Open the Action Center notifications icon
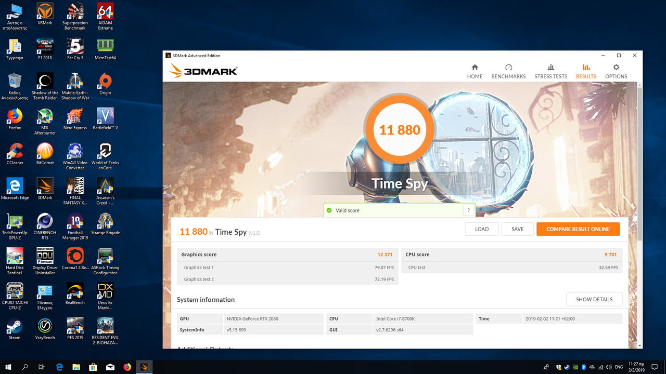 (x=655, y=367)
